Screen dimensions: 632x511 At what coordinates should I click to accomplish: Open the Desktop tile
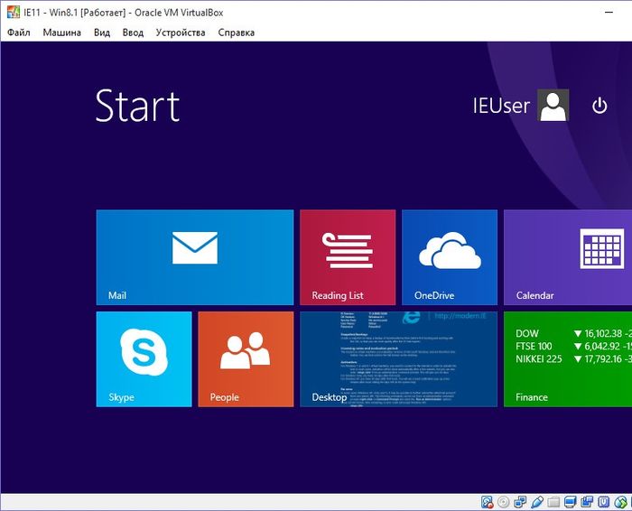pyautogui.click(x=399, y=359)
